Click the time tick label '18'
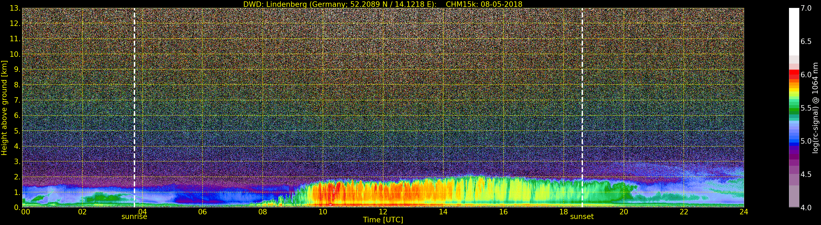The width and height of the screenshot is (821, 225). point(564,212)
